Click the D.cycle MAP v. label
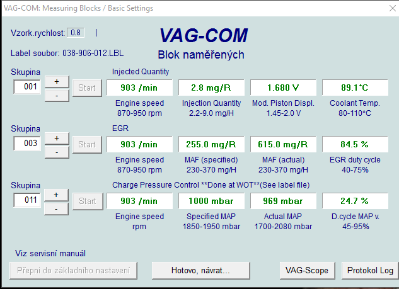The height and width of the screenshot is (289, 399). pyautogui.click(x=356, y=217)
